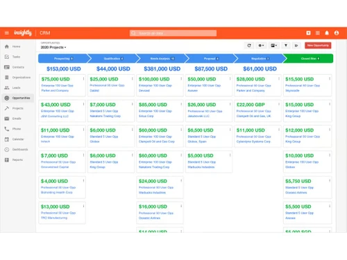The height and width of the screenshot is (260, 347).
Task: Open the view mode dropdown
Action: 274,46
